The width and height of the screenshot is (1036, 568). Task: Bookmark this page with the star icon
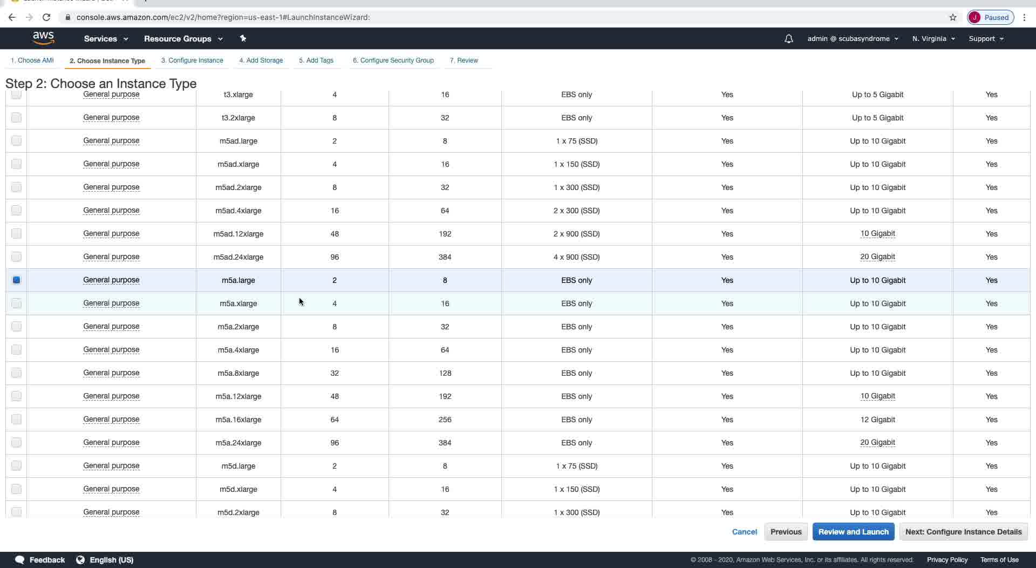pos(953,17)
